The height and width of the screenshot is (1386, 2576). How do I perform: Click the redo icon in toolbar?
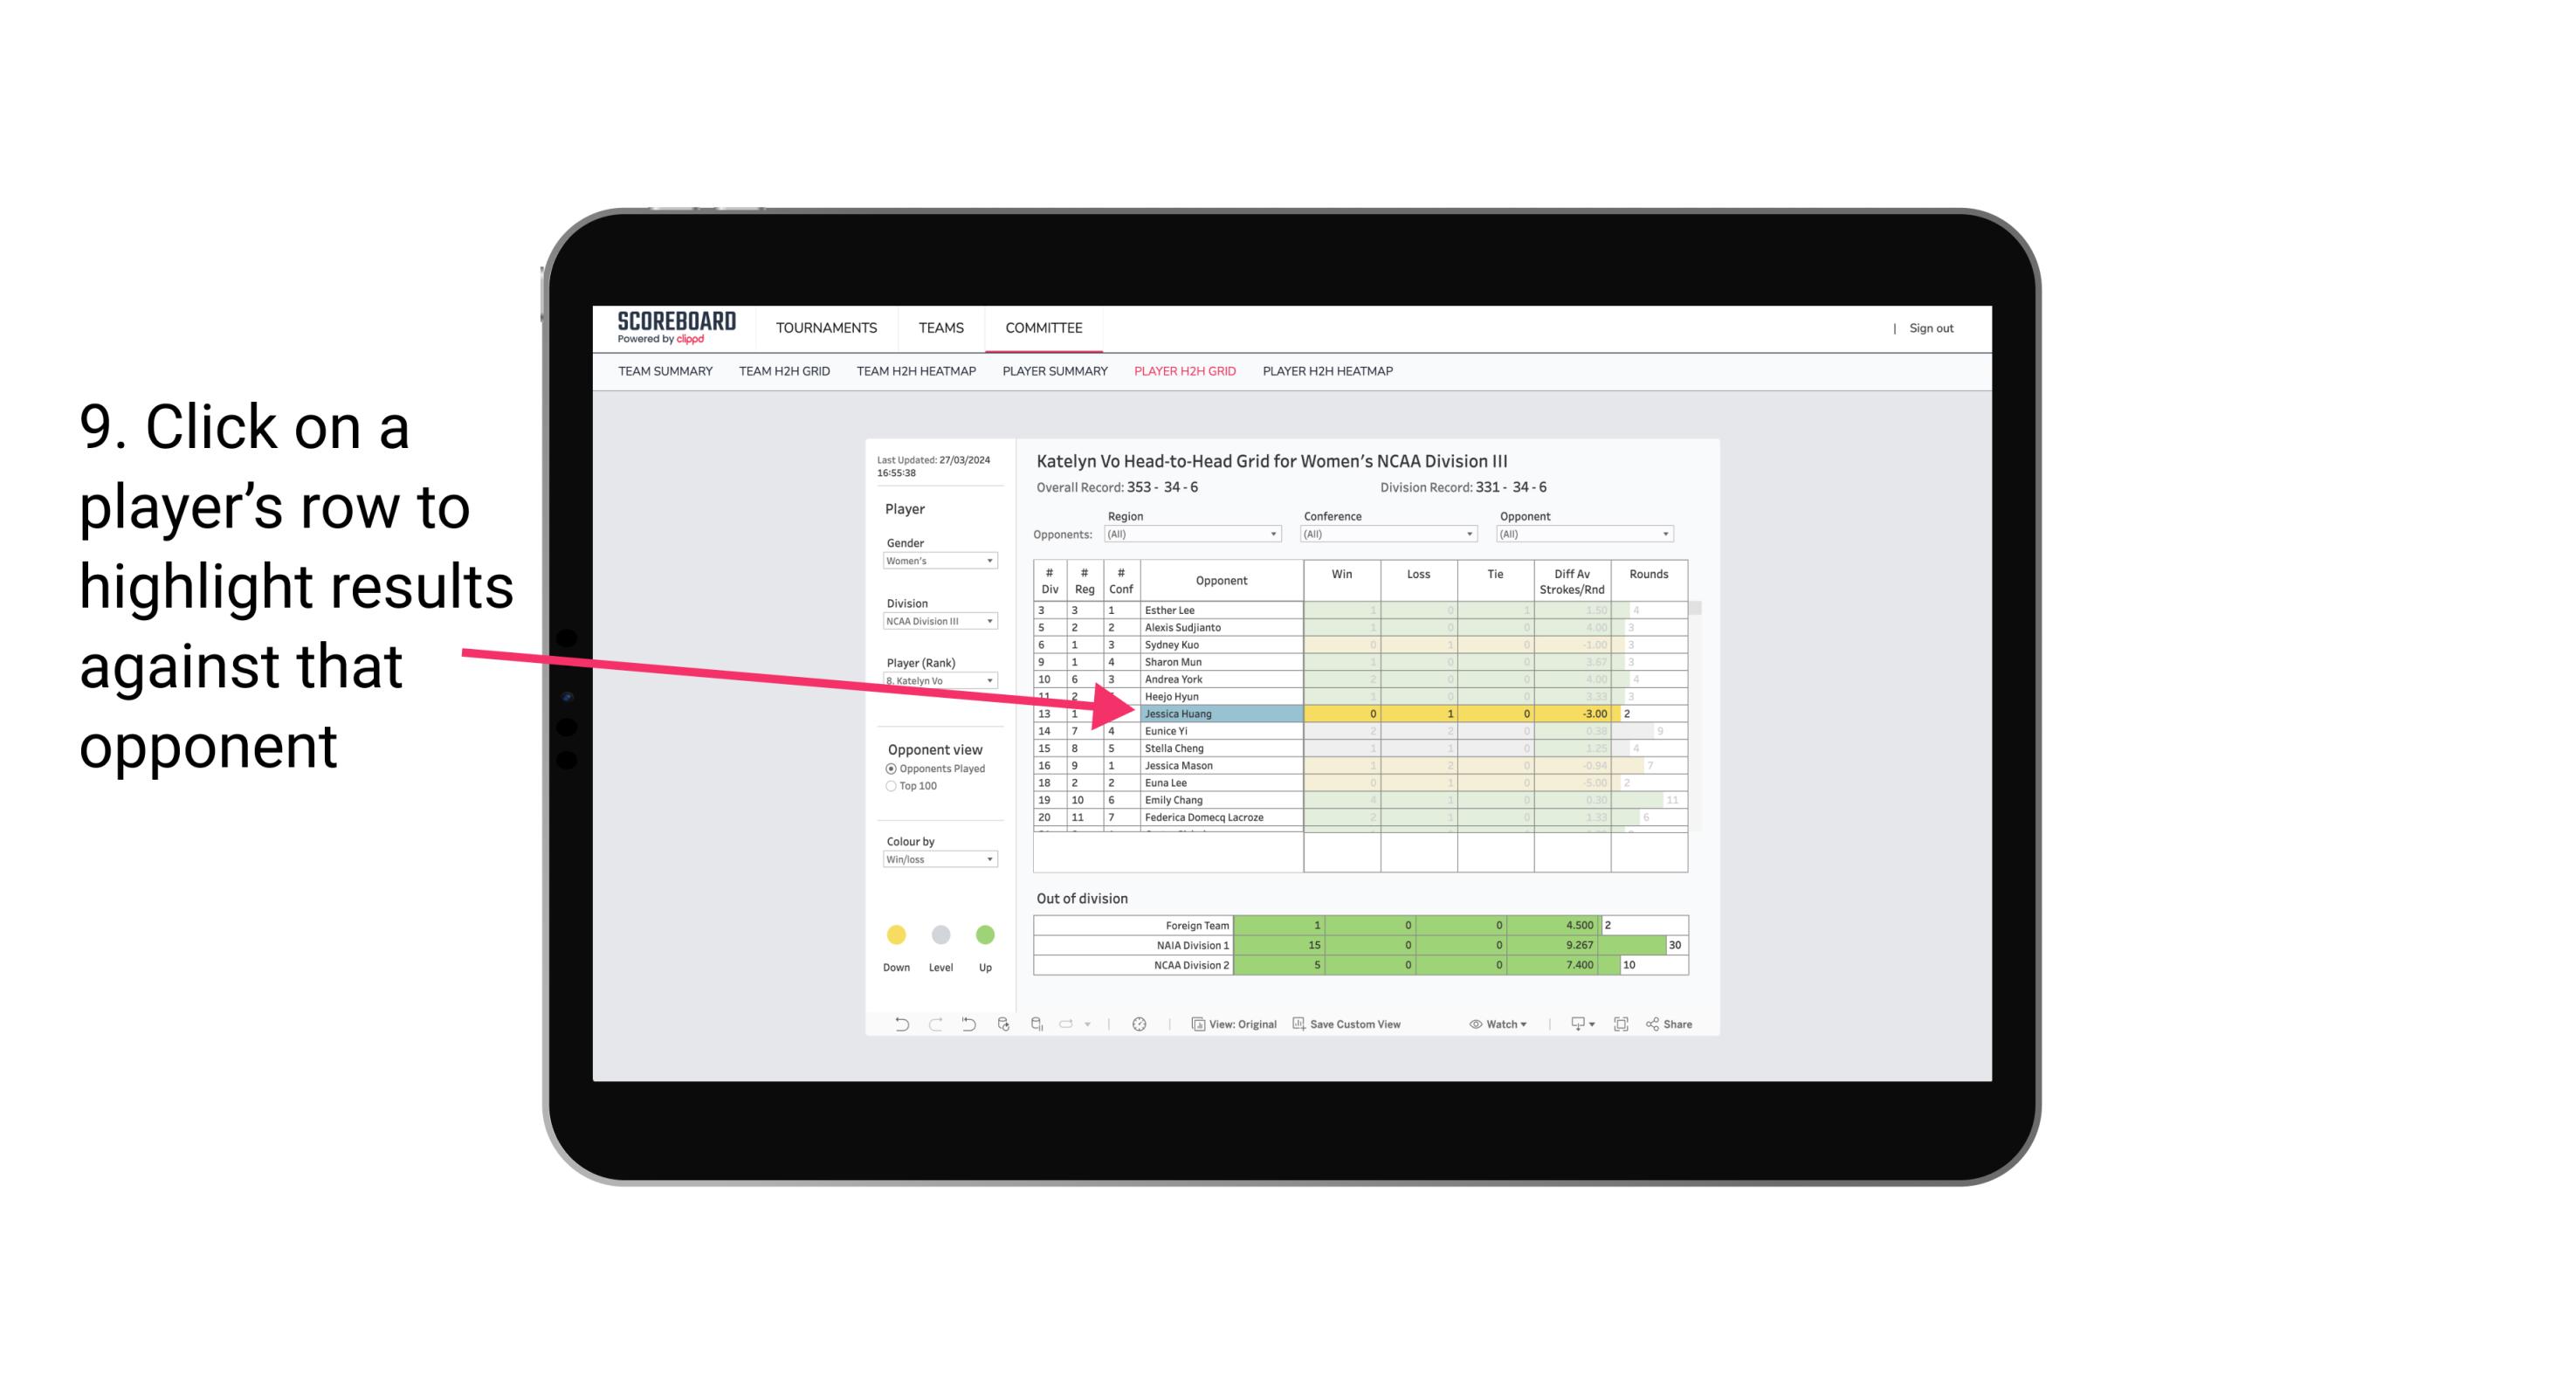point(933,1026)
